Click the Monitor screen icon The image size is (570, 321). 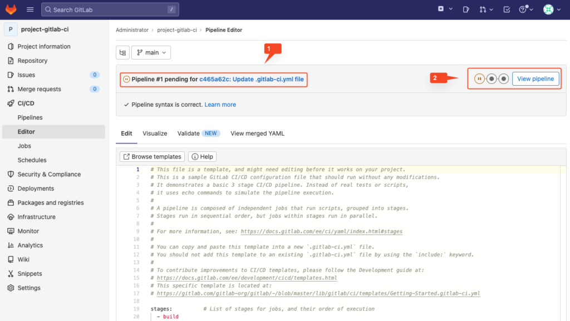click(11, 231)
